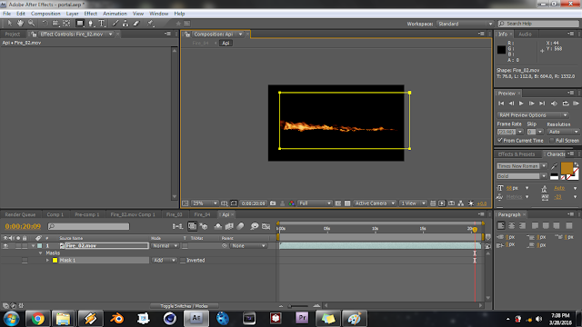
Task: Open the Full resolution dropdown
Action: coord(315,203)
